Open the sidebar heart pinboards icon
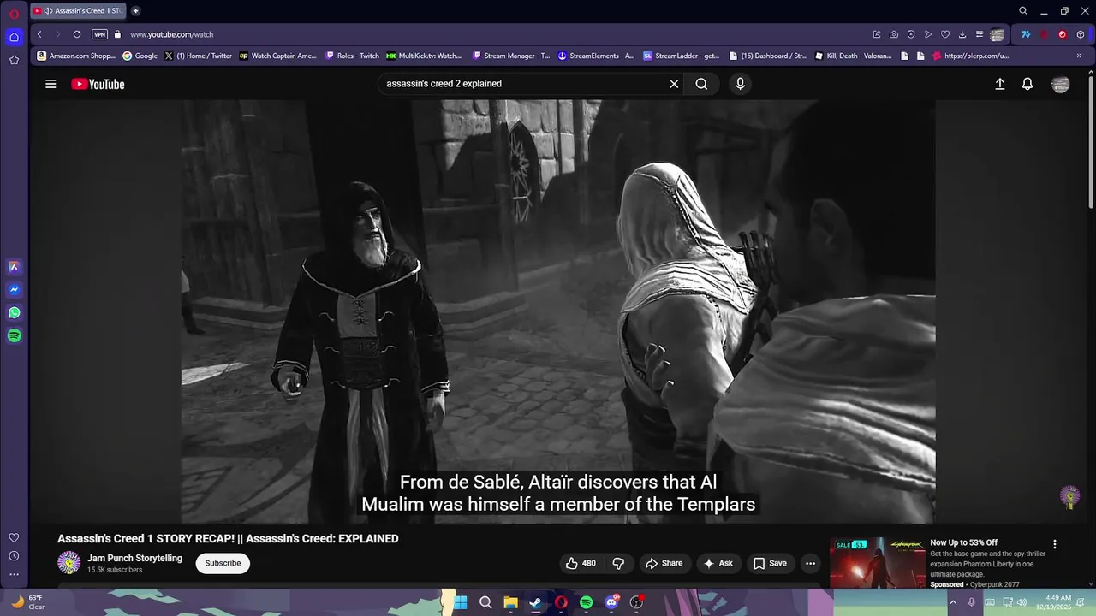Image resolution: width=1096 pixels, height=616 pixels. tap(14, 537)
